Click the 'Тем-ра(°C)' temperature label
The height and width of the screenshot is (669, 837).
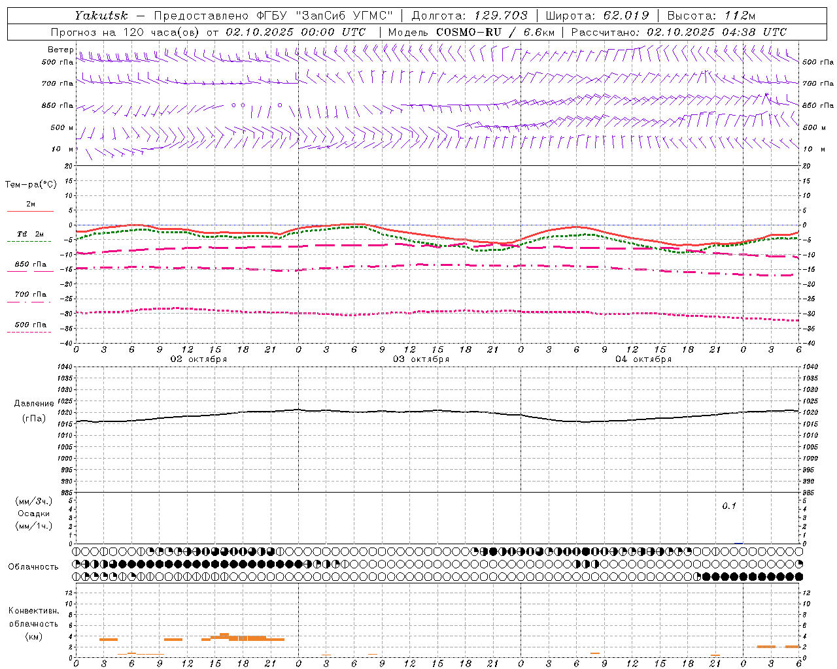31,185
